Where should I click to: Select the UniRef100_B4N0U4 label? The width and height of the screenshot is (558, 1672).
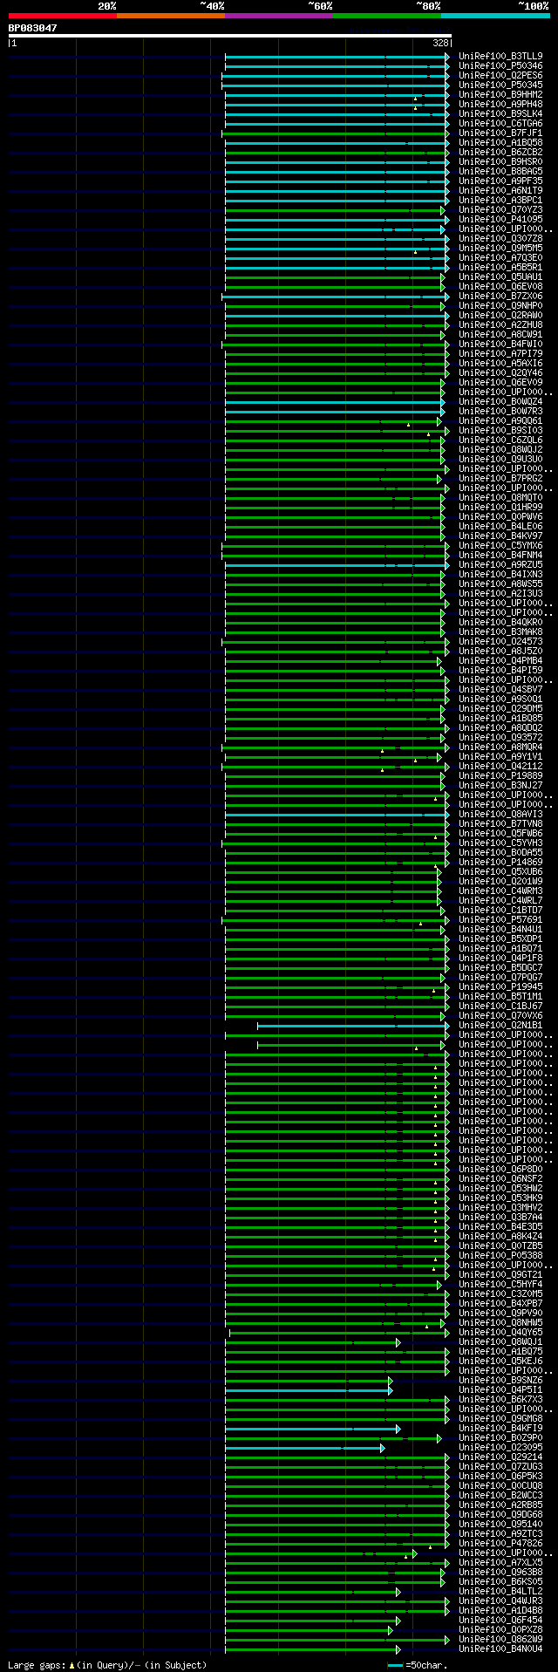point(500,1648)
